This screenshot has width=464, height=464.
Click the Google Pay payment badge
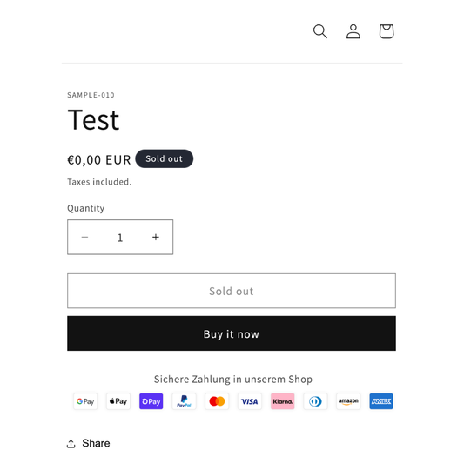click(85, 401)
